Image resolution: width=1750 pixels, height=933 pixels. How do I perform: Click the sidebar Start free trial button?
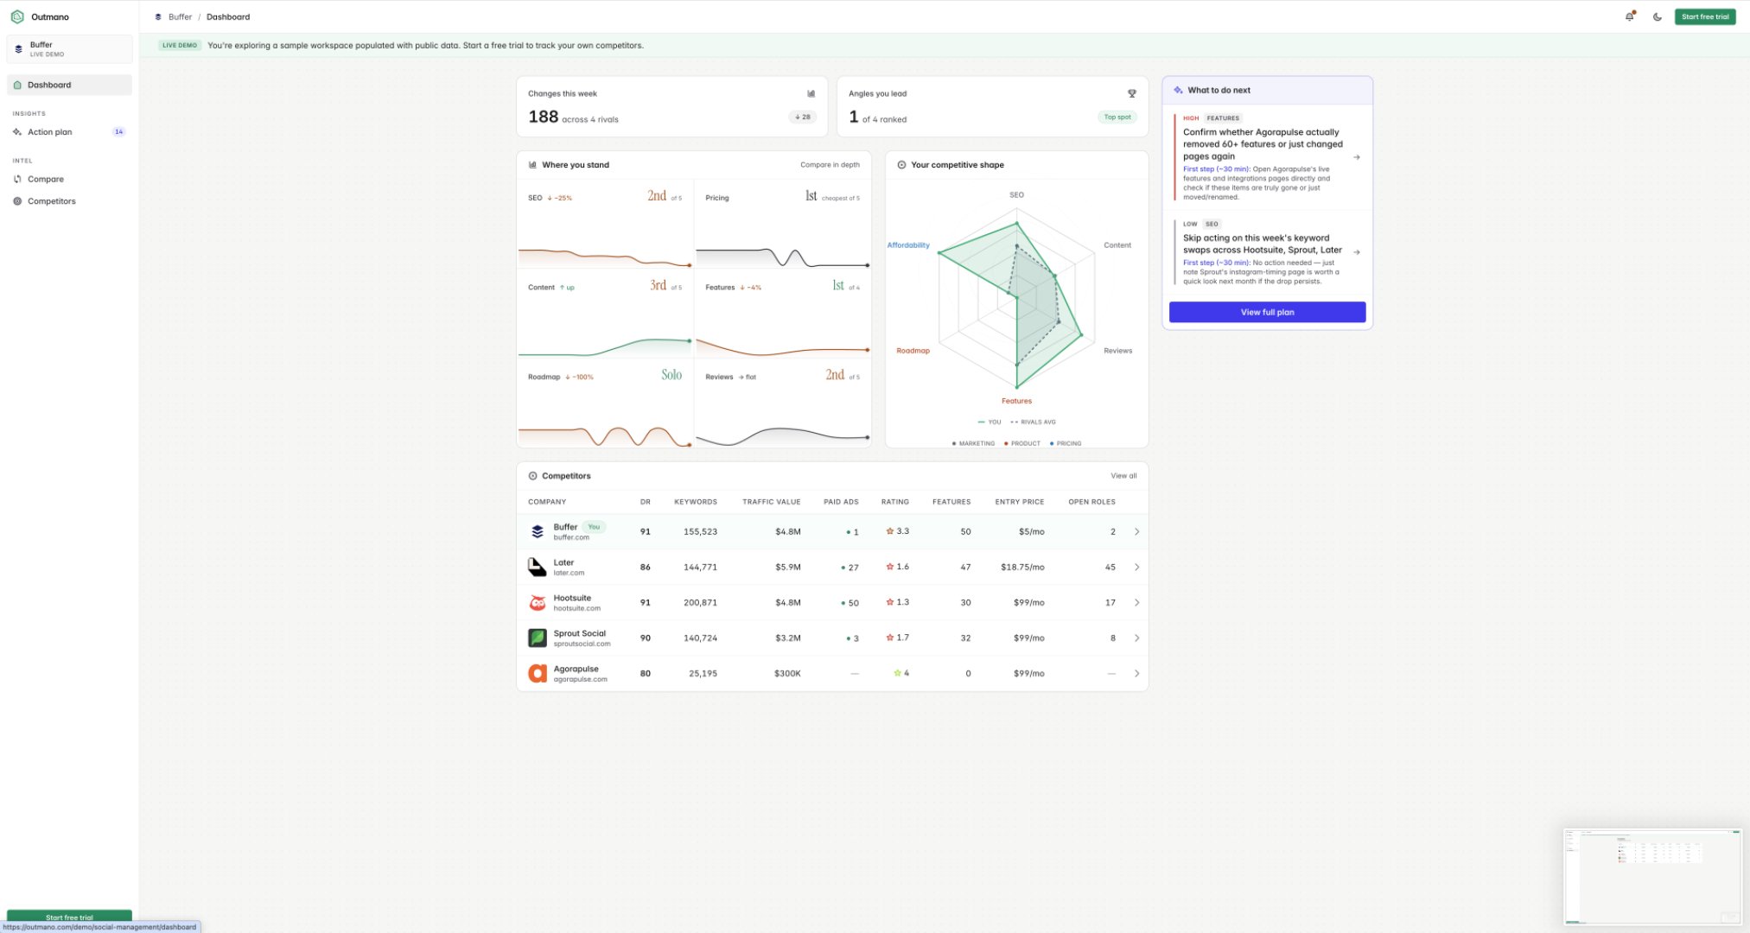pyautogui.click(x=69, y=916)
